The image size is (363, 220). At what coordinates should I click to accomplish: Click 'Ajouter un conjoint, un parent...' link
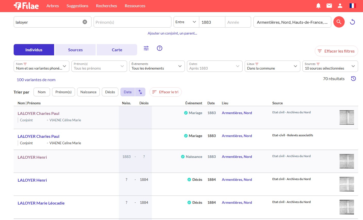[172, 33]
